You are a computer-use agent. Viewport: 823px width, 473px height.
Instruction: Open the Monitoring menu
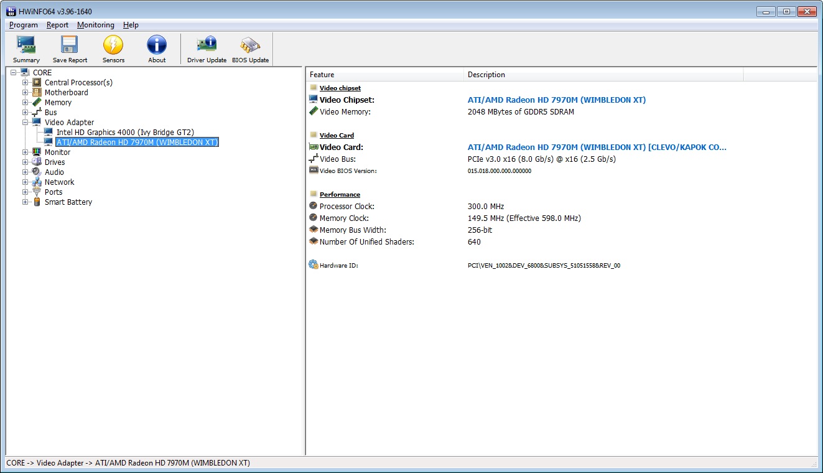click(95, 25)
